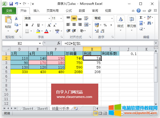Toggle underline formatting
This screenshot has height=118, width=160.
point(38,25)
